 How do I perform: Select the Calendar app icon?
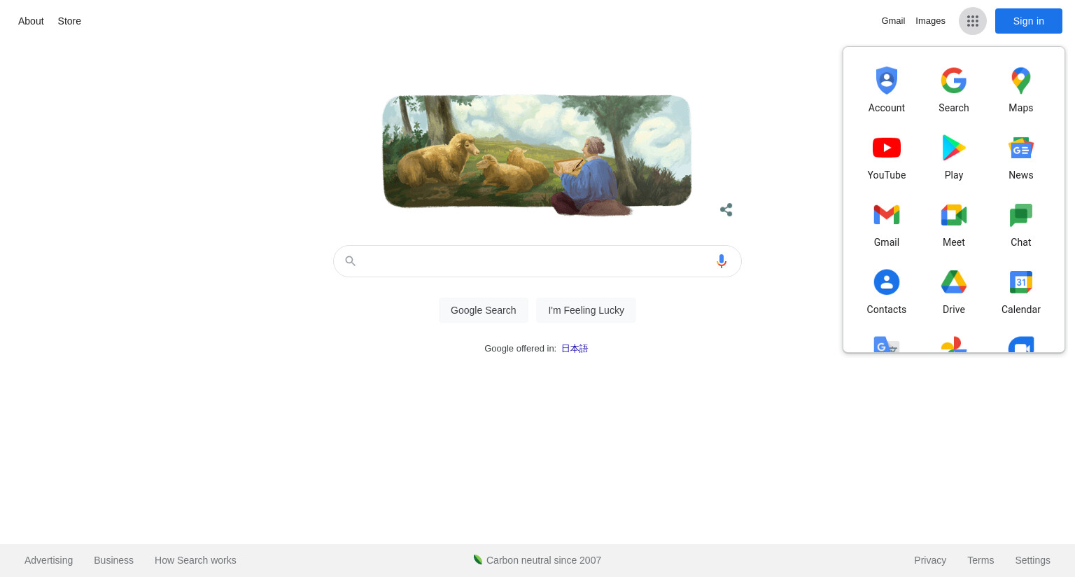(1021, 293)
